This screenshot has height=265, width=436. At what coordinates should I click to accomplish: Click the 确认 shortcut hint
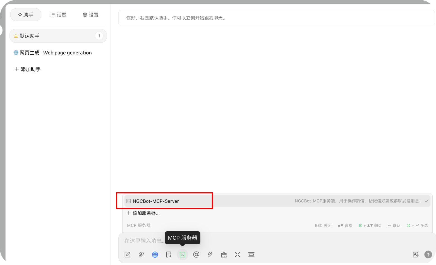(394, 225)
